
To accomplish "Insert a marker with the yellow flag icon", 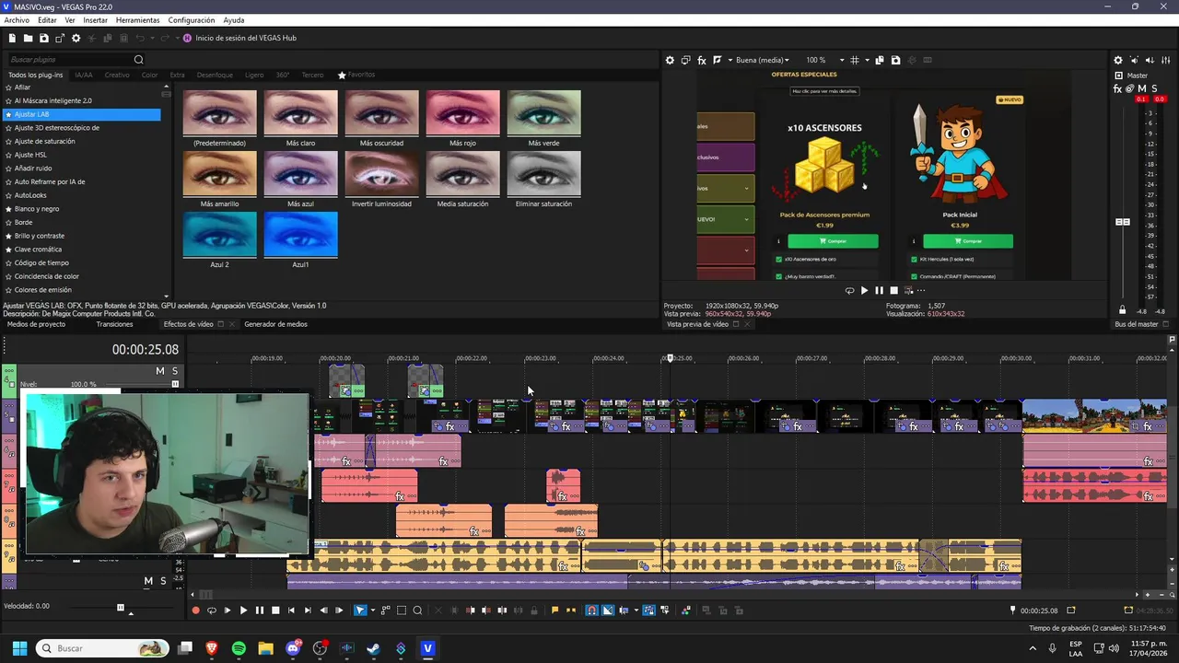I will (554, 611).
